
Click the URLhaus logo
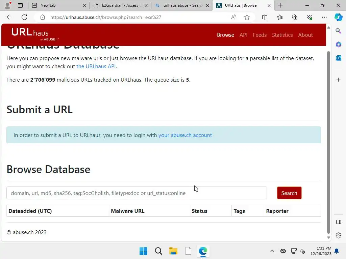point(35,34)
